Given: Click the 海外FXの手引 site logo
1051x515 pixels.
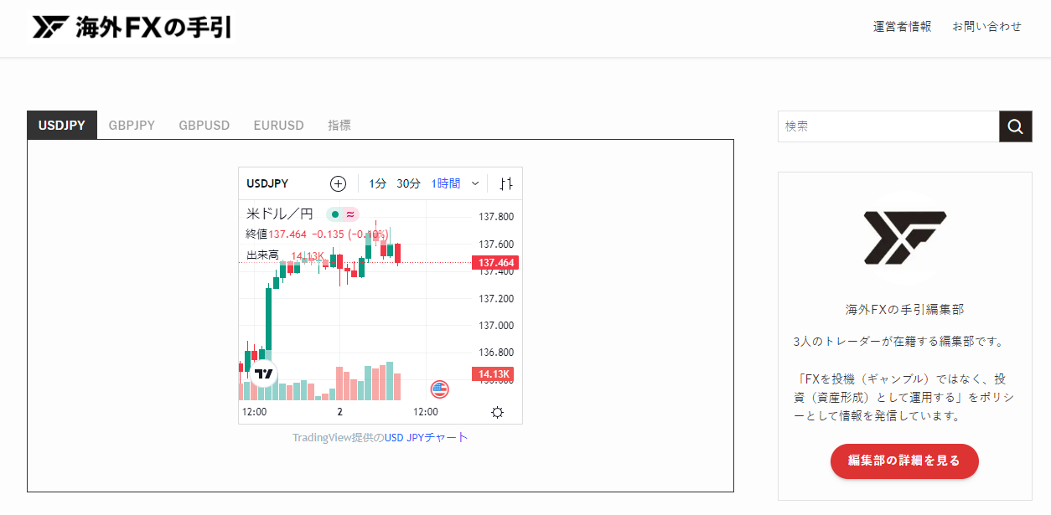Looking at the screenshot, I should tap(132, 27).
